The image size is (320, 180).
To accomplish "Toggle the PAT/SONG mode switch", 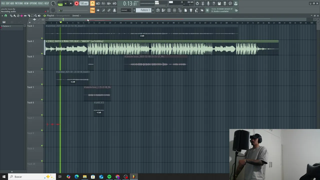I will [60, 4].
